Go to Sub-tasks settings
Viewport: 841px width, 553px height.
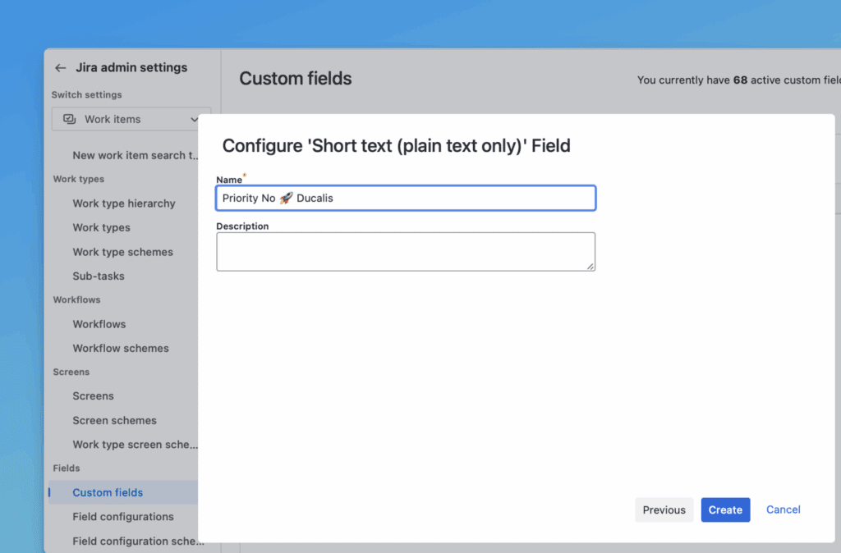pos(99,276)
